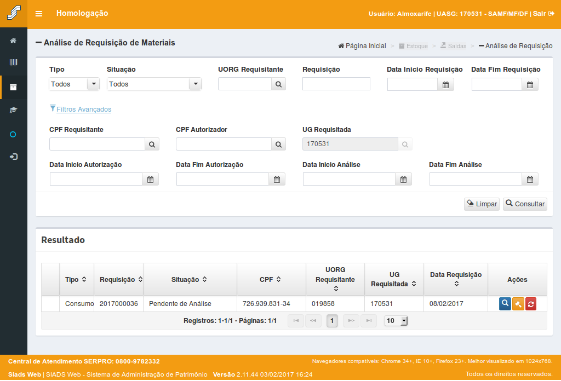Search CPF Autorizador with magnifier icon
Screen dimensions: 561x381
click(x=278, y=145)
